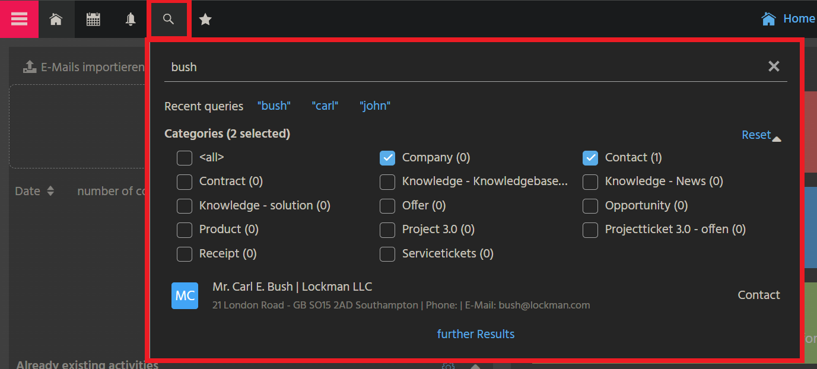This screenshot has width=817, height=369.
Task: Uncheck the Company category checkbox
Action: tap(387, 158)
